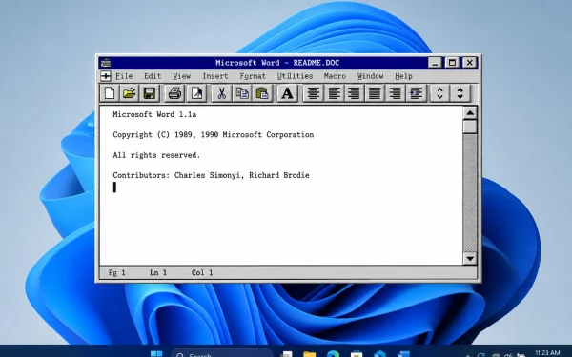Image resolution: width=572 pixels, height=357 pixels.
Task: Align text left using the left-align icon
Action: tap(334, 93)
